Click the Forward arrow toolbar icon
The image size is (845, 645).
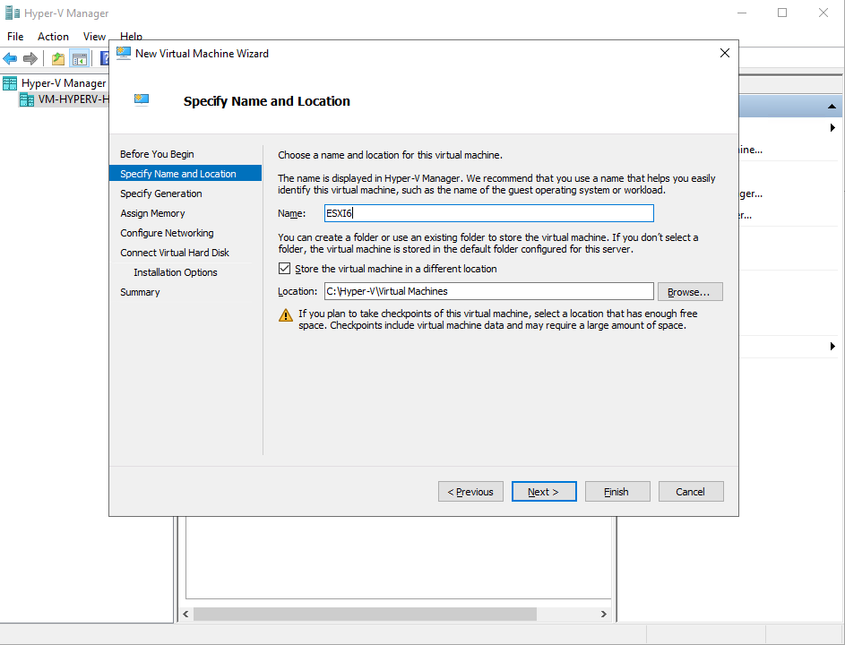point(30,58)
